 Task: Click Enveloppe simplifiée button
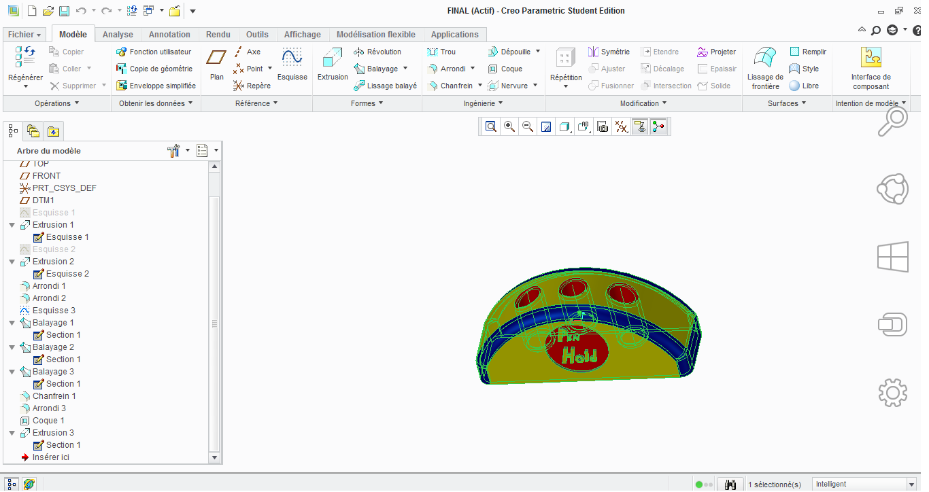coord(156,86)
